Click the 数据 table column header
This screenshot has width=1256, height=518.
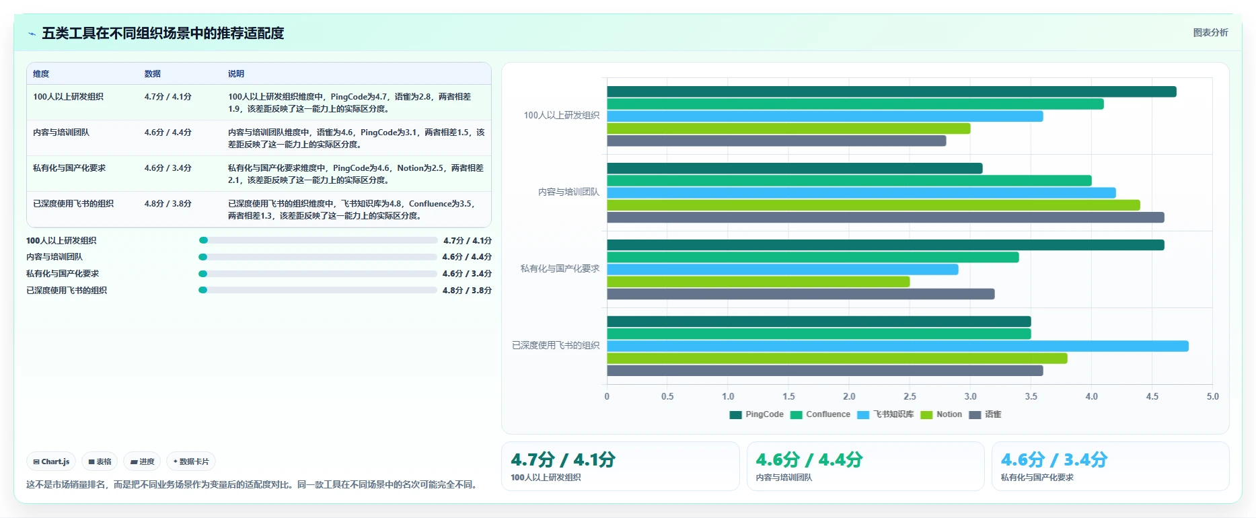click(x=153, y=74)
